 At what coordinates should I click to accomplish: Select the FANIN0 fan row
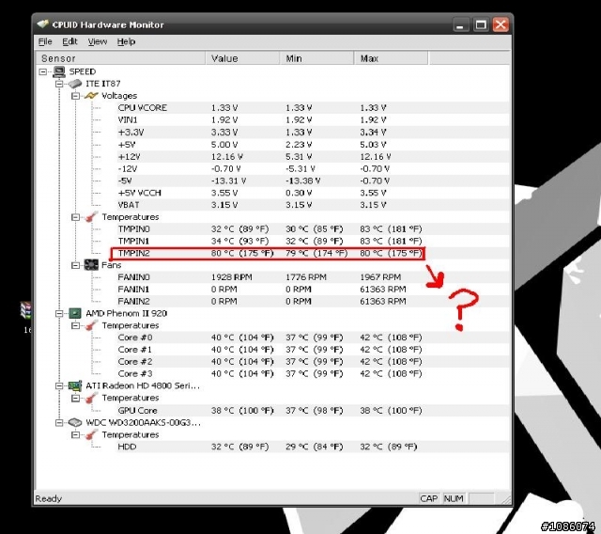coord(313,277)
